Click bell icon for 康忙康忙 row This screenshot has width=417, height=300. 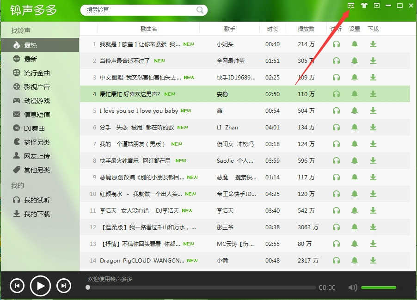tap(355, 94)
